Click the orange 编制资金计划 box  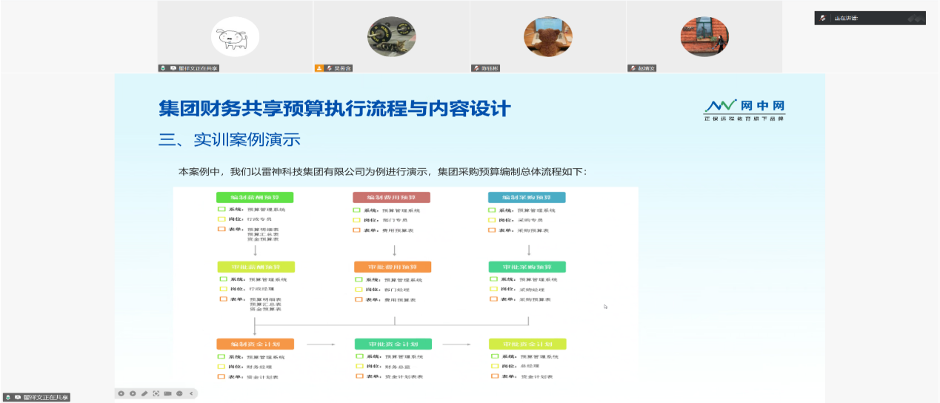(x=254, y=344)
